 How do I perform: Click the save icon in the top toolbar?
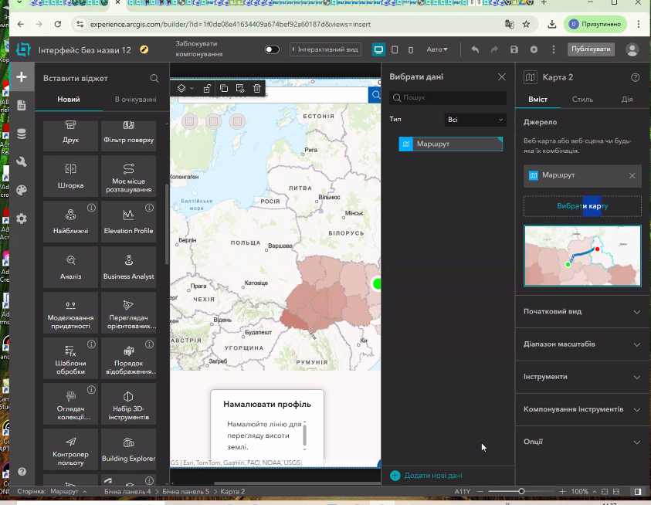[514, 49]
